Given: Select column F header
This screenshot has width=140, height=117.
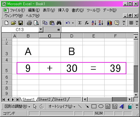Looking at the screenshot, I should [115, 36].
